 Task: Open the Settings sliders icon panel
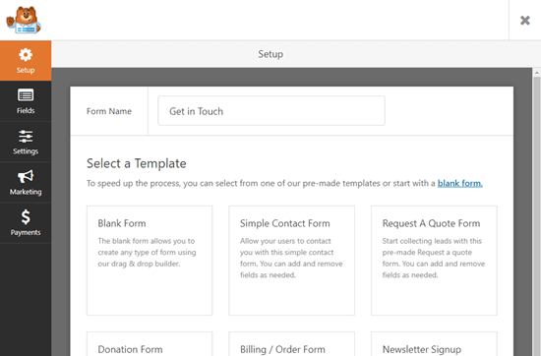(x=26, y=142)
